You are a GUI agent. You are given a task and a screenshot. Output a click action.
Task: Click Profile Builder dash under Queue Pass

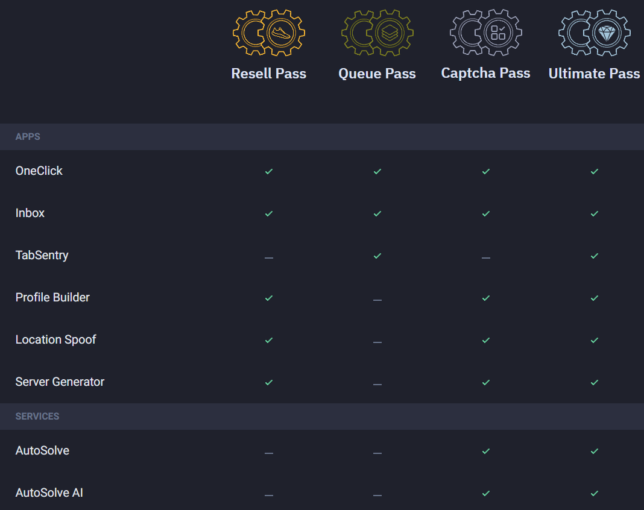click(377, 300)
